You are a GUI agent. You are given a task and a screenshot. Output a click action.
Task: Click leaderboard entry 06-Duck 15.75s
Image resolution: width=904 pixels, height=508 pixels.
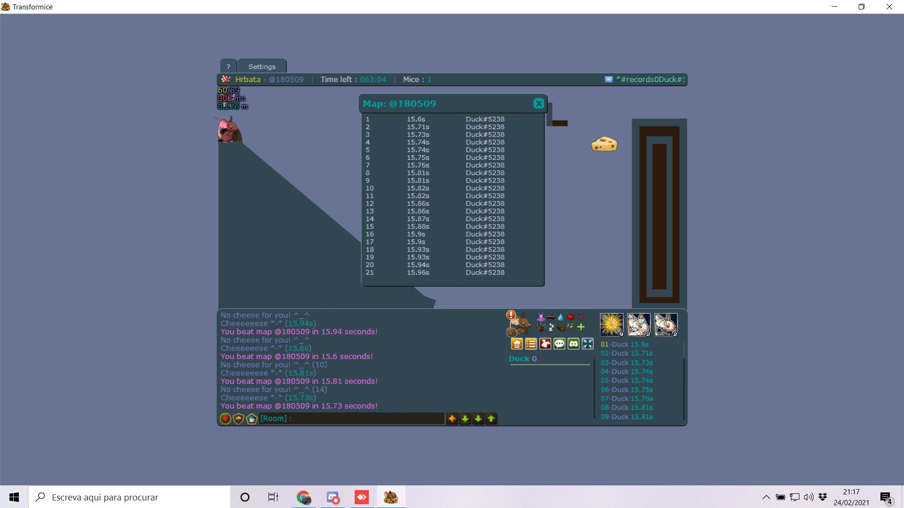click(627, 390)
